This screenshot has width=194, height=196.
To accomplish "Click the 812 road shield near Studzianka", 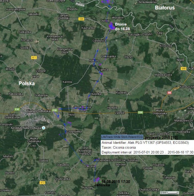I will point(42,183).
